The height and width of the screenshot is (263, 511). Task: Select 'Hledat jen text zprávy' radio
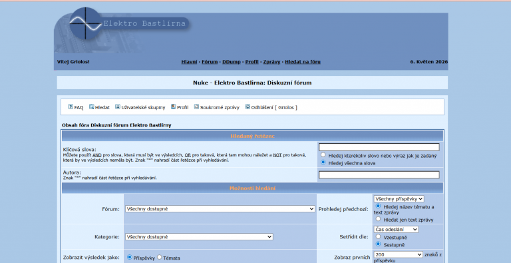(x=378, y=219)
